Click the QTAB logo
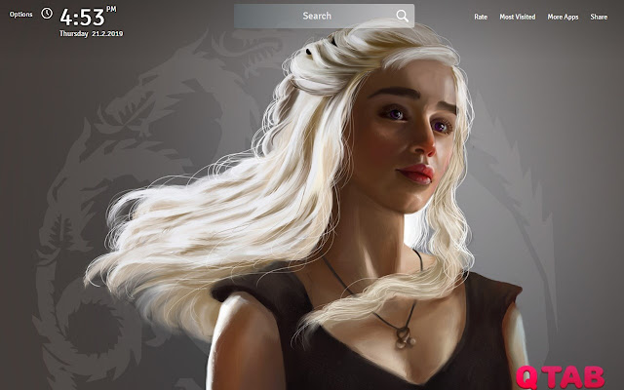 [x=561, y=376]
